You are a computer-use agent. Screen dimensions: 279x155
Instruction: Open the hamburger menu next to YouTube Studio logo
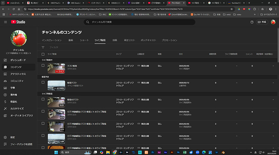coord(5,22)
